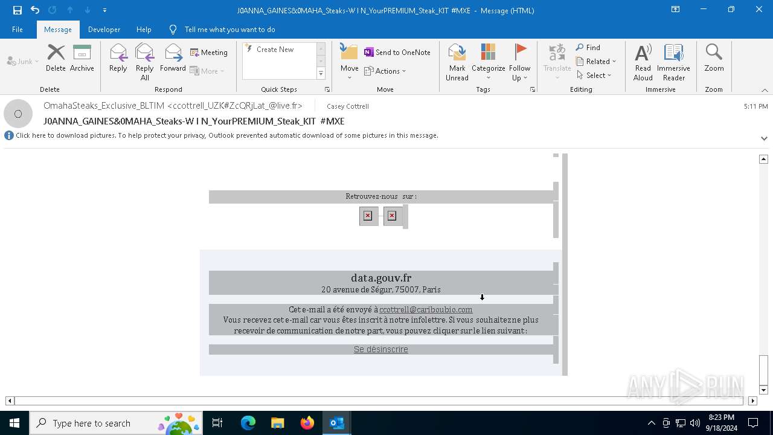The image size is (773, 435).
Task: Expand the Junk dropdown
Action: (23, 61)
